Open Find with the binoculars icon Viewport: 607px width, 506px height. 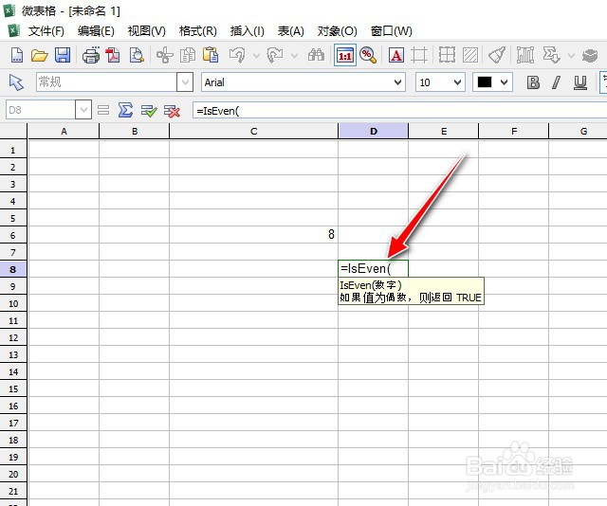[316, 55]
